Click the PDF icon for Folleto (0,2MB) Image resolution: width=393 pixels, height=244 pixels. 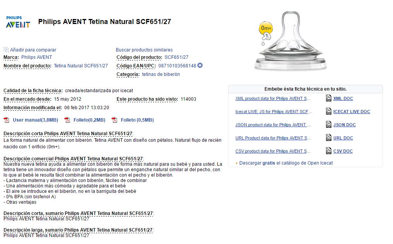pyautogui.click(x=67, y=120)
